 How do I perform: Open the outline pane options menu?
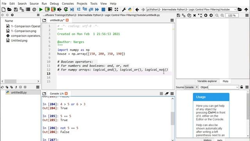click(38, 87)
